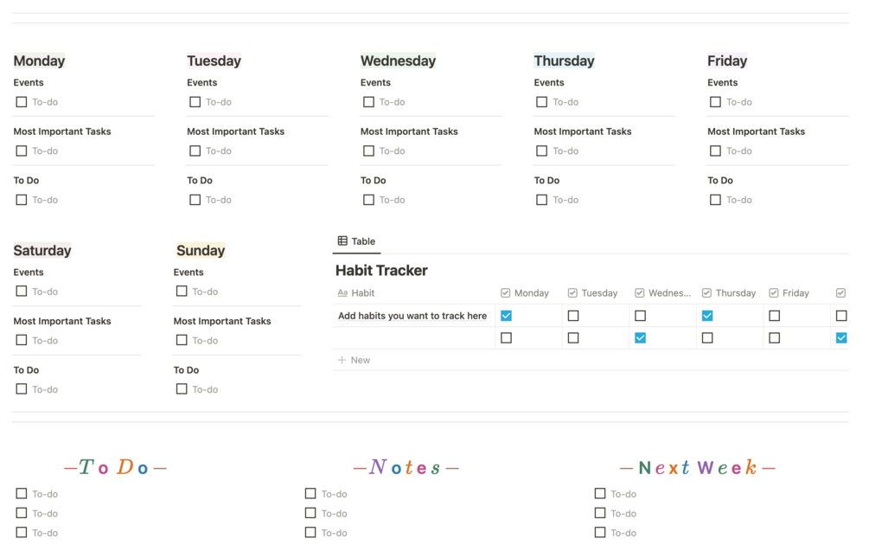Viewport: 869px width, 551px height.
Task: Click the table icon beside the Table tab
Action: click(342, 241)
